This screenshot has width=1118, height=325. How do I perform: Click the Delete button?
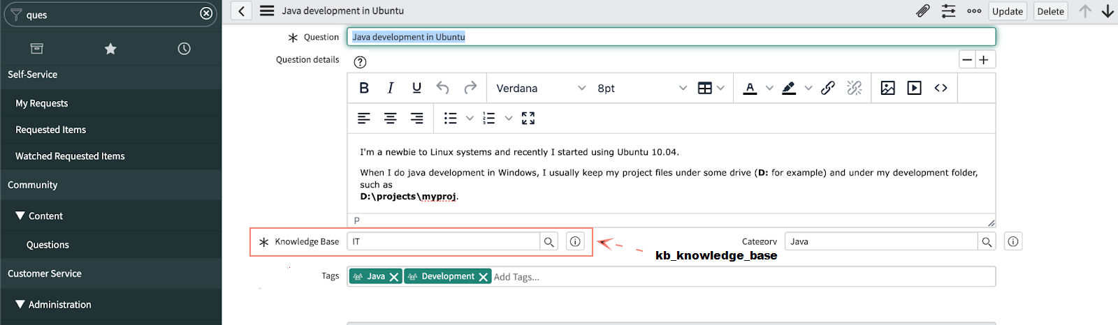tap(1050, 11)
